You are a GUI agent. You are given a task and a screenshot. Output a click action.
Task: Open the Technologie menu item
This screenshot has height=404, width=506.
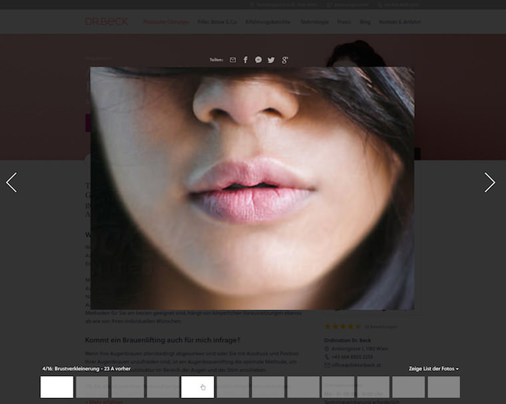[315, 22]
